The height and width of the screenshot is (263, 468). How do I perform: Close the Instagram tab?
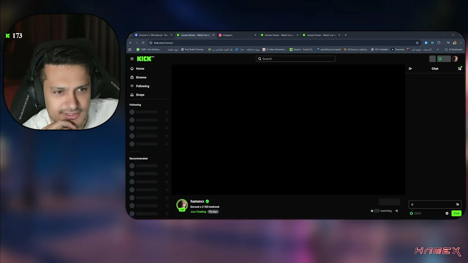255,35
